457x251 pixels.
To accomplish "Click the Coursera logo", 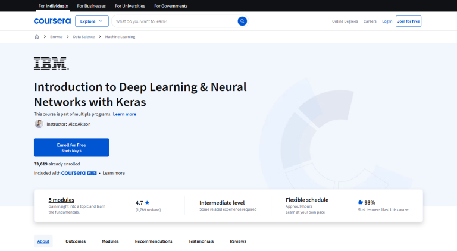I will click(52, 21).
